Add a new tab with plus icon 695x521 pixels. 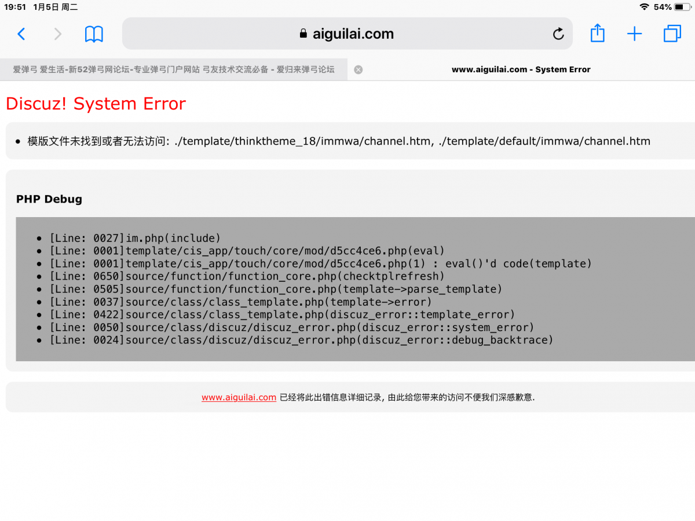[635, 34]
